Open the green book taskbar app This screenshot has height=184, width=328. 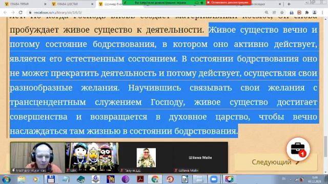[81, 179]
